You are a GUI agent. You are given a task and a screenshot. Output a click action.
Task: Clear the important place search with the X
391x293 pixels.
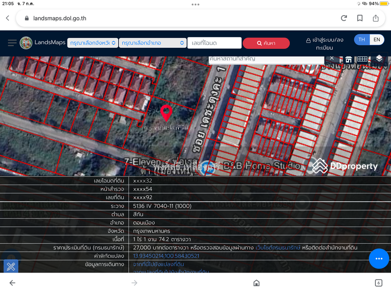tap(332, 58)
